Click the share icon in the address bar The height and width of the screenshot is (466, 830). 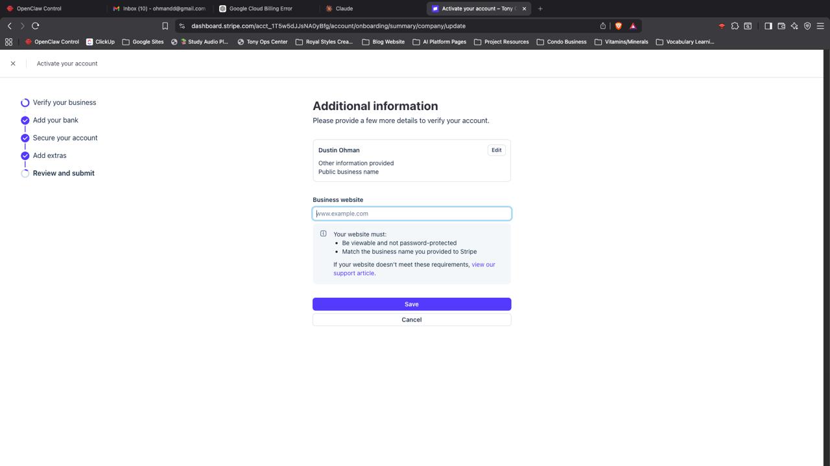[x=602, y=26]
